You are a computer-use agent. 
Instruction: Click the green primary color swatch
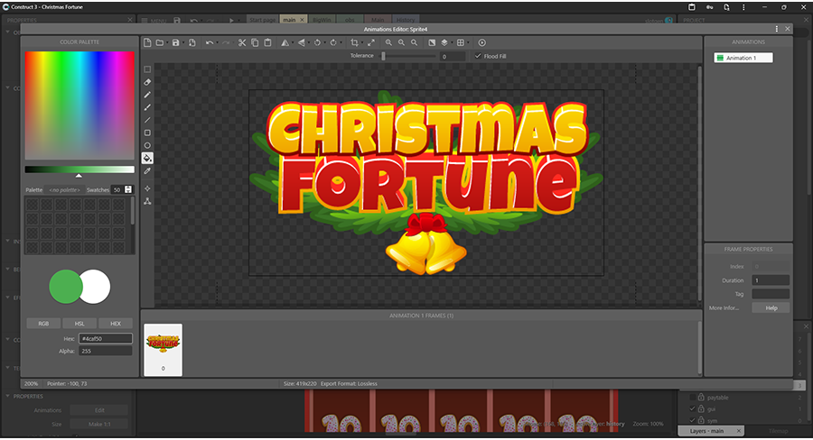tap(65, 288)
